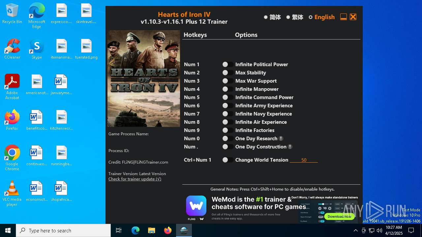This screenshot has height=237, width=422.
Task: Click the Hotkeys column header
Action: [195, 35]
